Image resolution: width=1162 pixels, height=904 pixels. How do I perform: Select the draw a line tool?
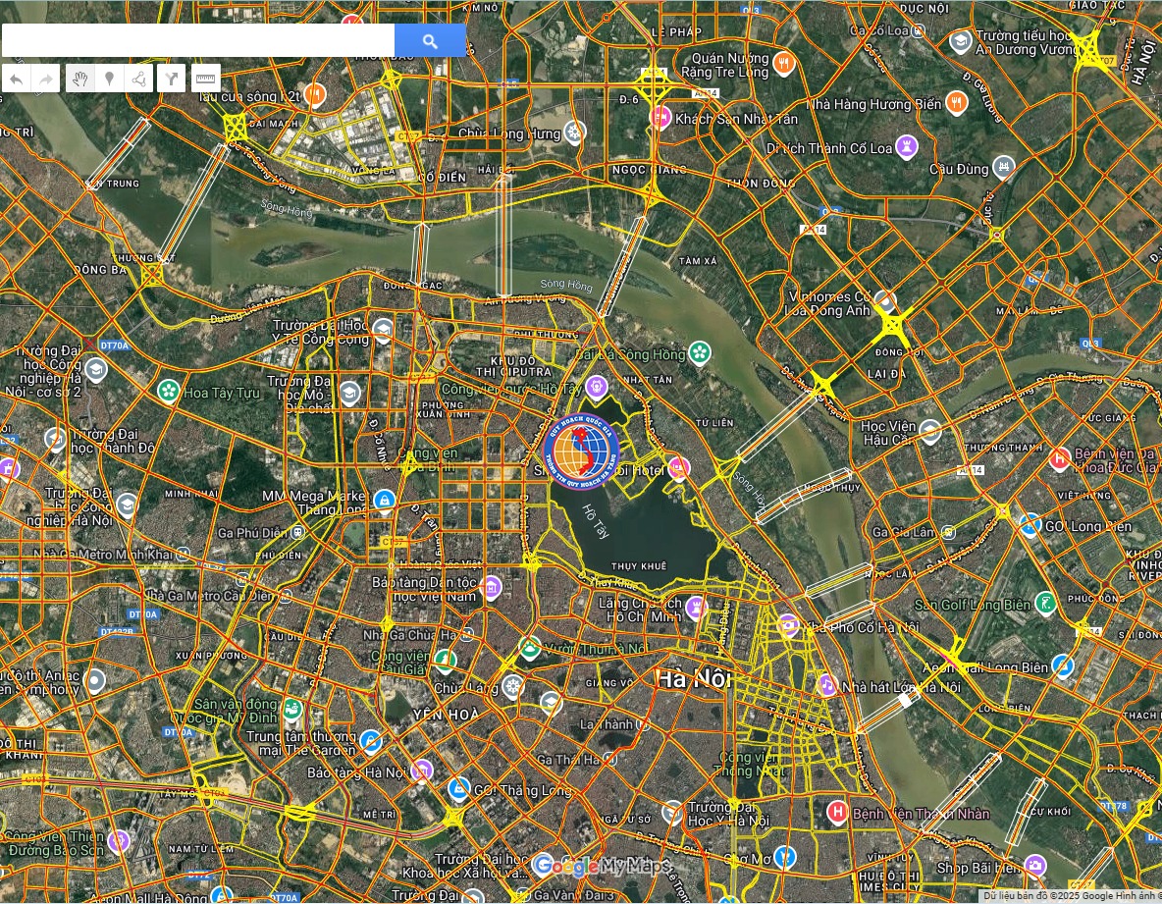coord(138,79)
